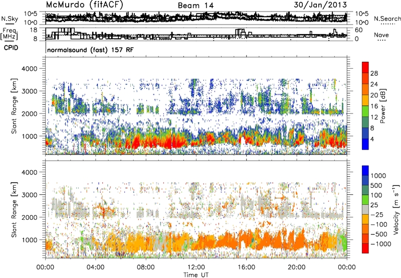Viewport: 401px width, 278px height.
Task: Click the blue top of the velocity colorbar
Action: coord(365,171)
